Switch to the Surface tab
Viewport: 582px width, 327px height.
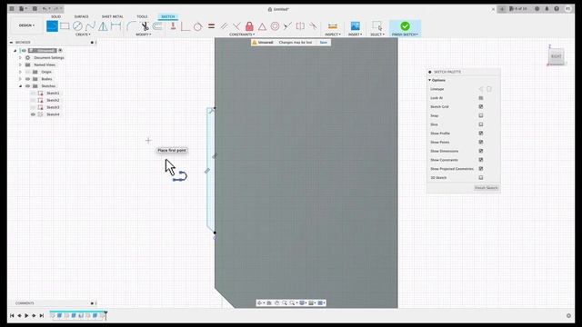coord(81,16)
